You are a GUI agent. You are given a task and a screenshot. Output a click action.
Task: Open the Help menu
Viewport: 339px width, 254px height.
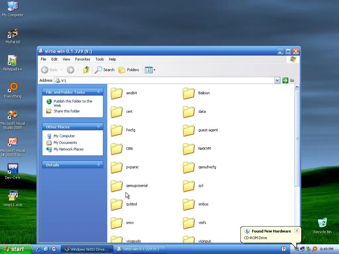(x=113, y=59)
